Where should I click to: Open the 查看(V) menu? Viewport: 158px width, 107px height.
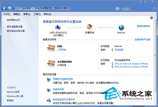27,14
